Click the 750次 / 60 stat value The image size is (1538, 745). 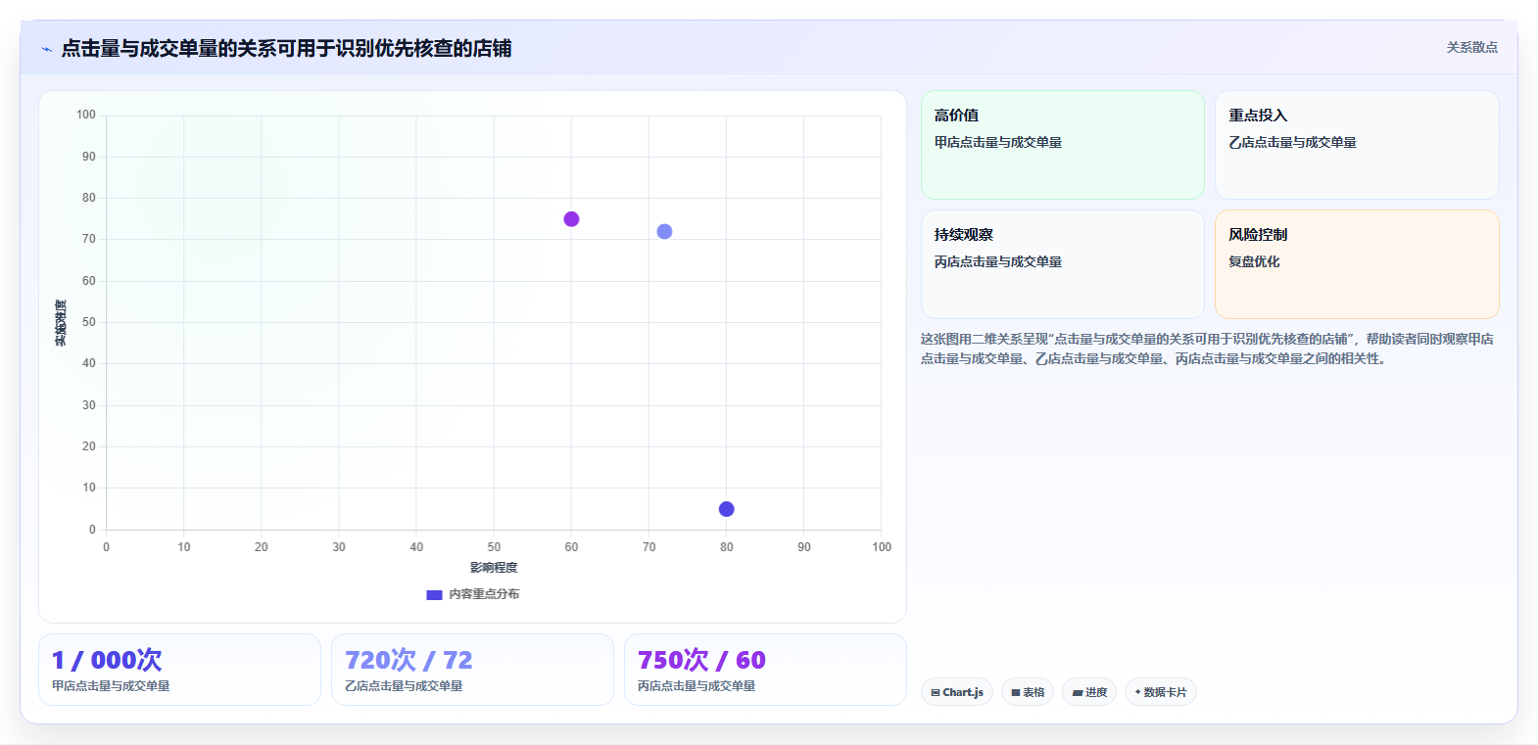point(701,660)
